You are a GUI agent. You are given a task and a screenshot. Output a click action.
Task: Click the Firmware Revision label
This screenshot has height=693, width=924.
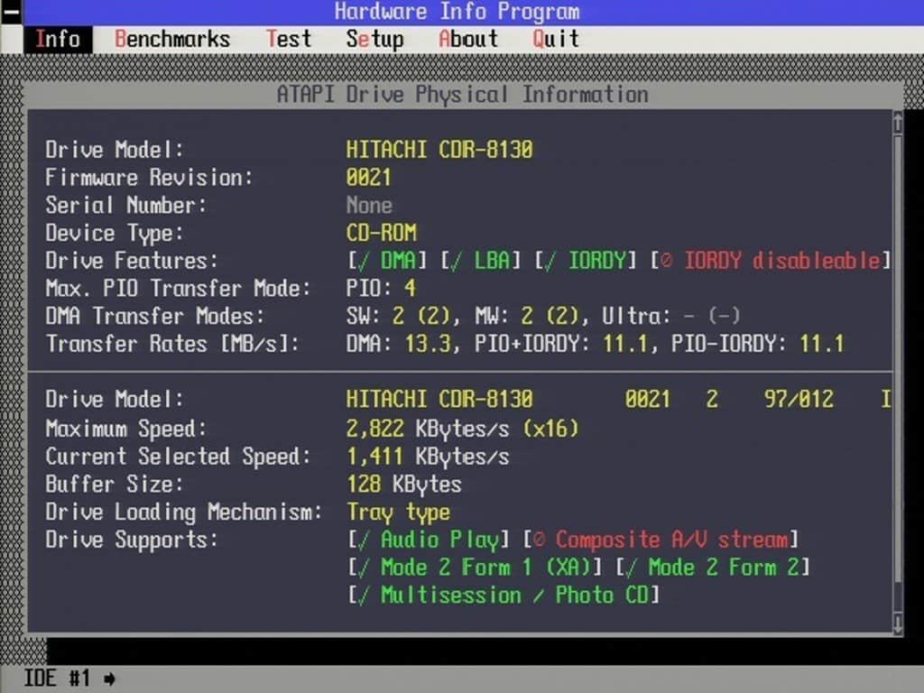coord(149,178)
